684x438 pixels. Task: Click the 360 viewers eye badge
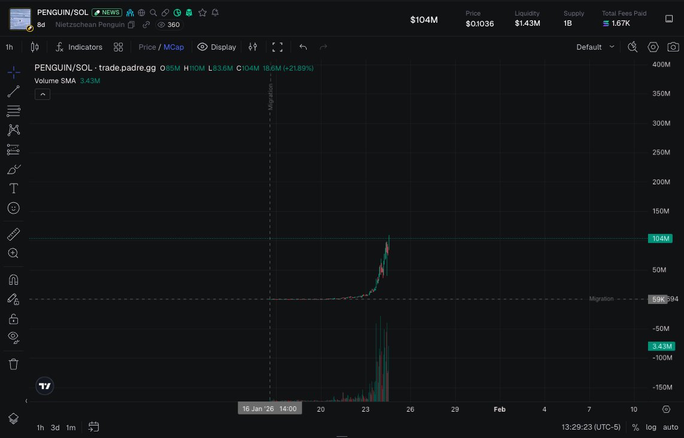coord(169,25)
